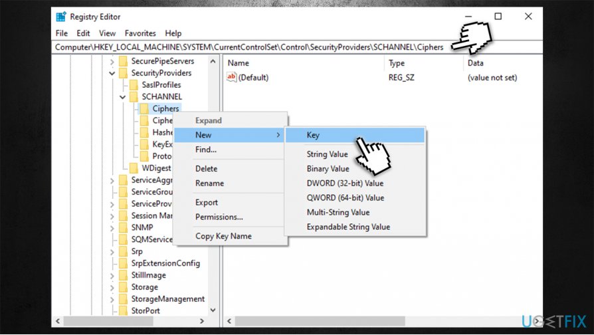Image resolution: width=594 pixels, height=335 pixels.
Task: Choose Export in the context menu
Action: point(229,202)
